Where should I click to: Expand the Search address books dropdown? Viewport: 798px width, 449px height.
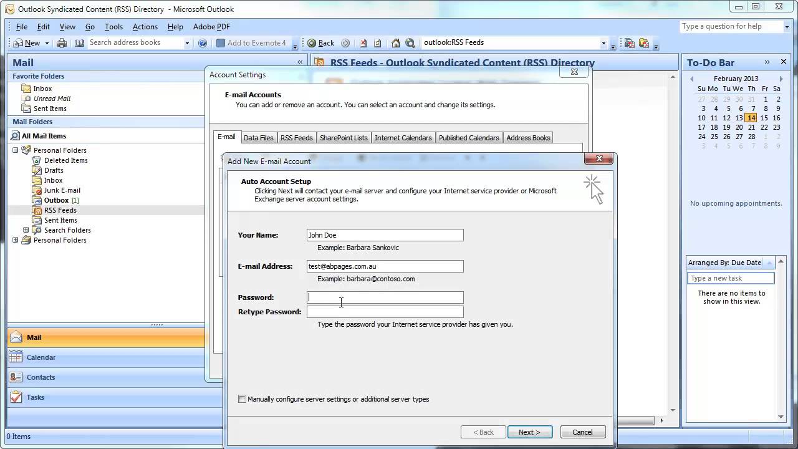click(x=187, y=43)
